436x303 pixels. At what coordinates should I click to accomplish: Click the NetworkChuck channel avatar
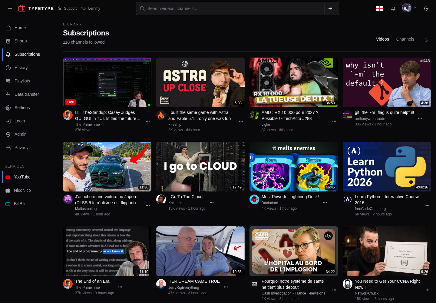click(348, 284)
